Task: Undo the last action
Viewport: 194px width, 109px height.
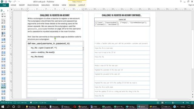Action: [9, 2]
